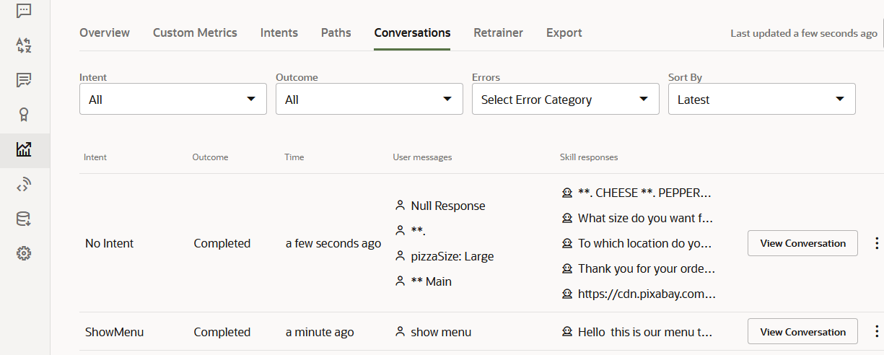884x355 pixels.
Task: Click the translation language icon in sidebar
Action: click(x=24, y=45)
